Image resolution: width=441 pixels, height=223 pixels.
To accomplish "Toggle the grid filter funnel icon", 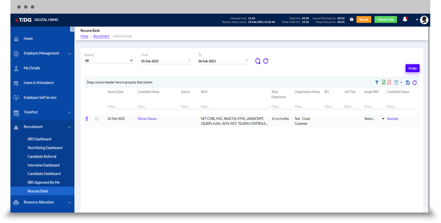I will click(x=377, y=83).
